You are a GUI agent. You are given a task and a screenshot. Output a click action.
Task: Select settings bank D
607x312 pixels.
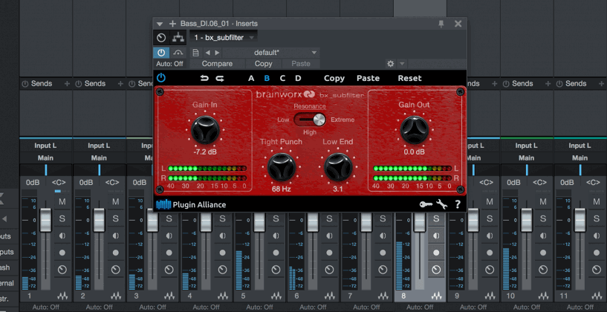pos(298,79)
